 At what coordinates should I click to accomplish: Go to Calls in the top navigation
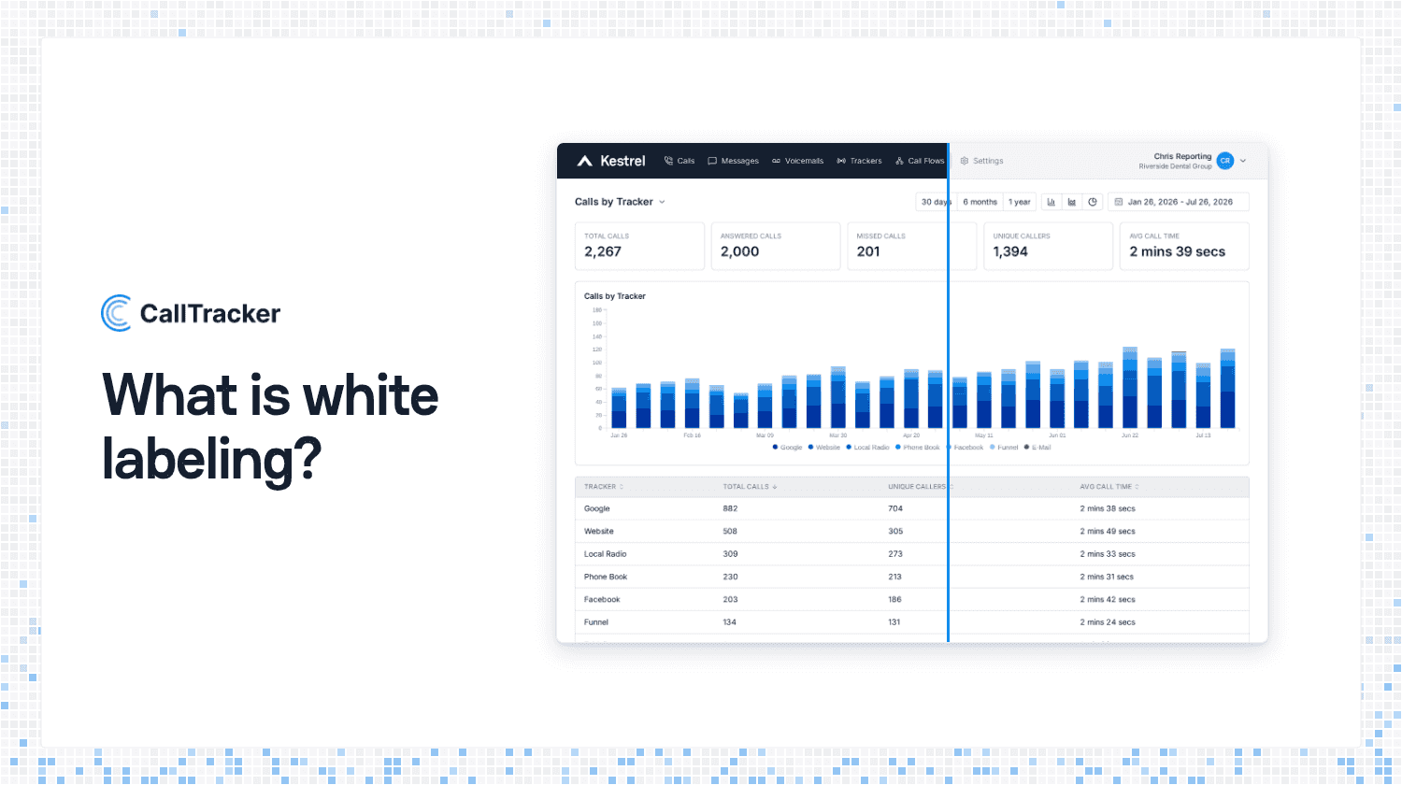[680, 161]
